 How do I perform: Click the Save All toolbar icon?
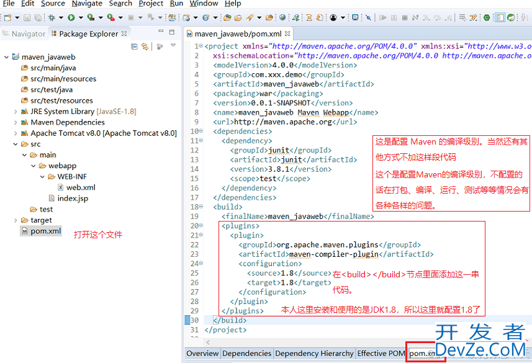(38, 17)
